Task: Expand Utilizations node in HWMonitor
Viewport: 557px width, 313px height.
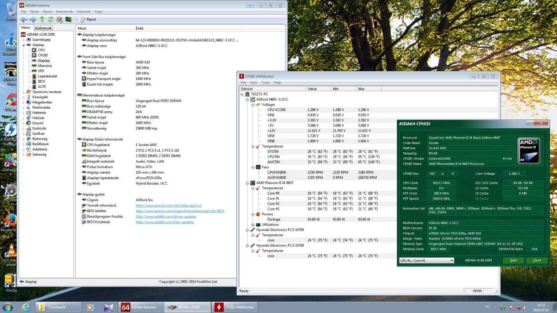Action: pyautogui.click(x=252, y=225)
